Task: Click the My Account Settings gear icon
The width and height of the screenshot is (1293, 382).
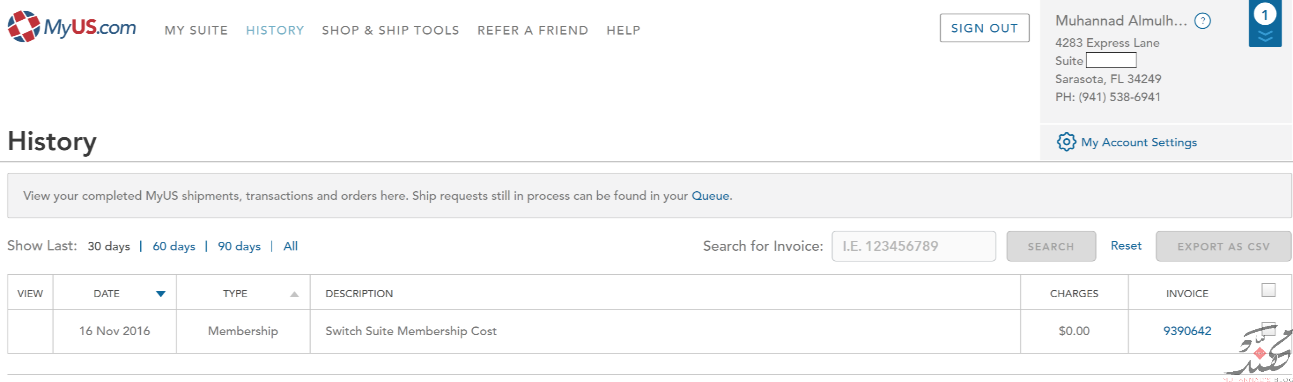Action: 1066,142
